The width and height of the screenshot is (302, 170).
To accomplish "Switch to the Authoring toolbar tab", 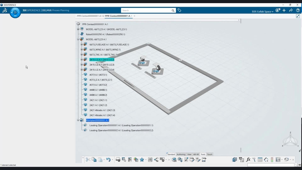I will click(181, 154).
